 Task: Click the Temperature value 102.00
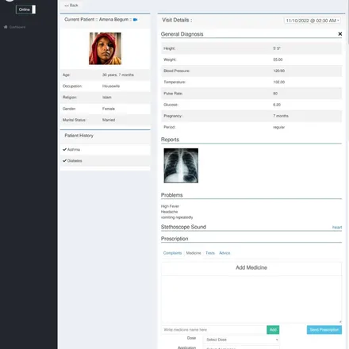pos(279,82)
